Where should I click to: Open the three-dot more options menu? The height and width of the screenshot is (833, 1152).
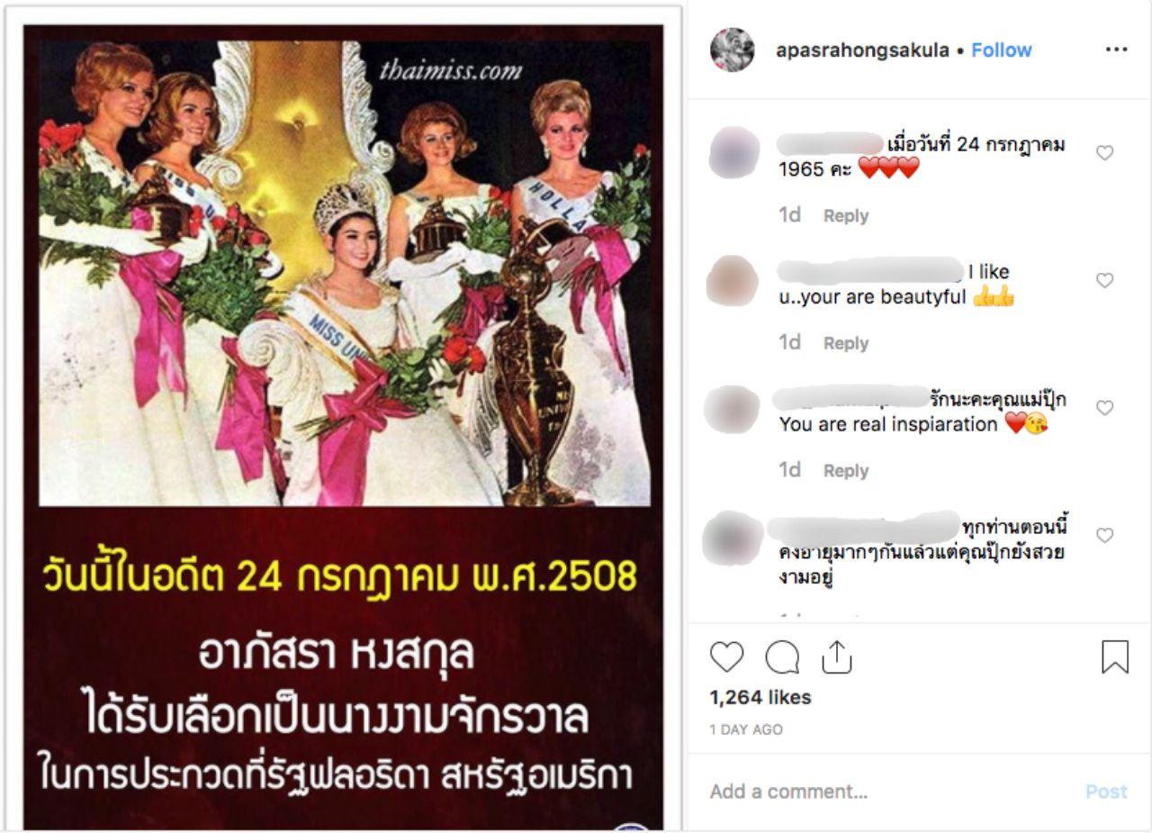pos(1116,50)
